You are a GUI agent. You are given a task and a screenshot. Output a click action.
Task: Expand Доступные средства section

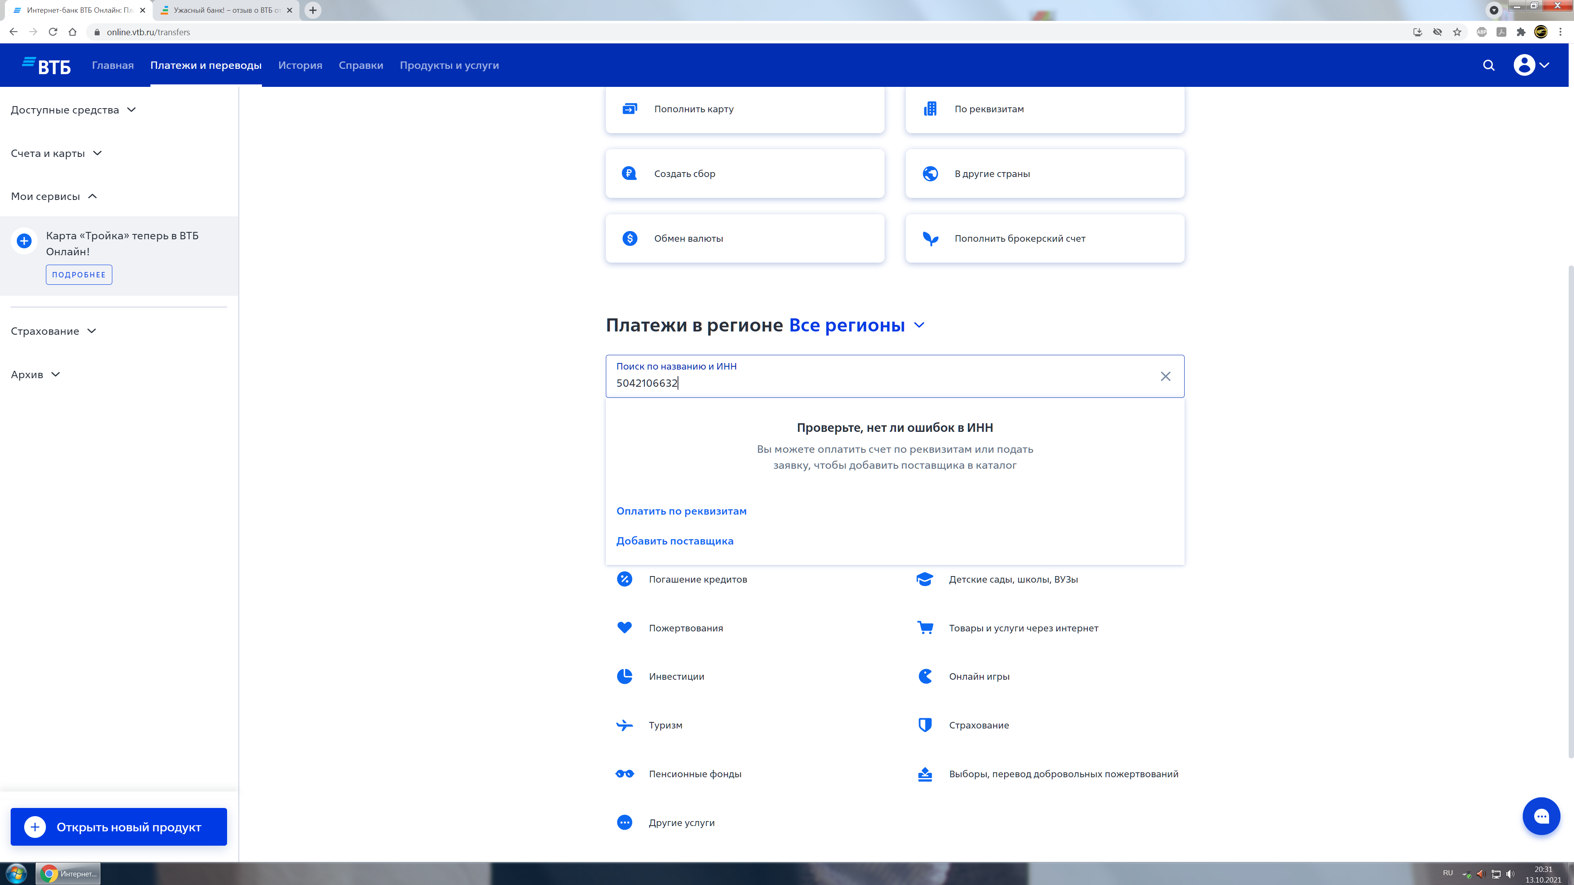point(73,110)
